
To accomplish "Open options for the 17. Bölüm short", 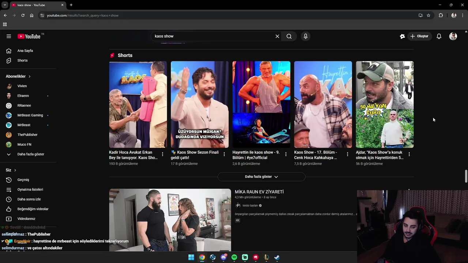I will 347,154.
